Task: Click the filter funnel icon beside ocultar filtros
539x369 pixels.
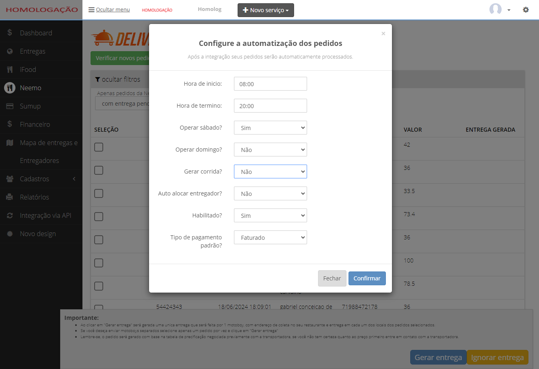Action: coord(97,79)
